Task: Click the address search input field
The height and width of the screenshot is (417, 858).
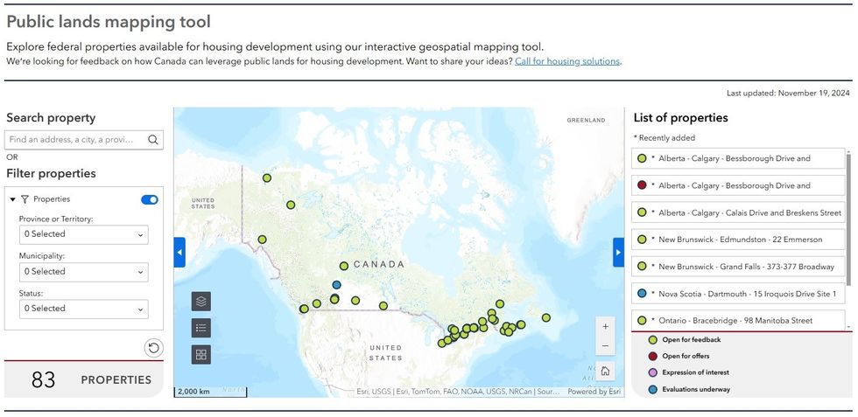Action: coord(74,140)
